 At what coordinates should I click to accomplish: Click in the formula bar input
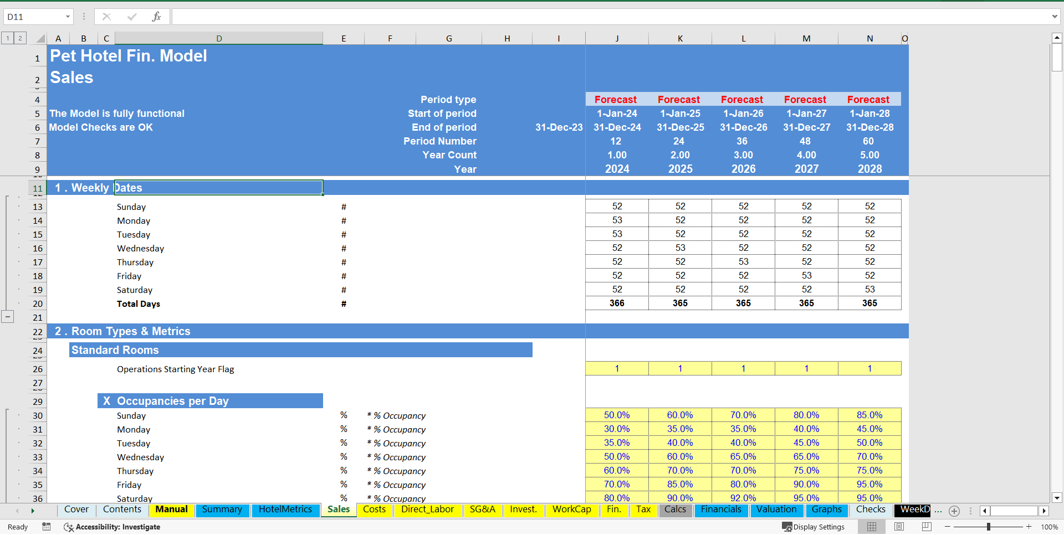[x=610, y=17]
